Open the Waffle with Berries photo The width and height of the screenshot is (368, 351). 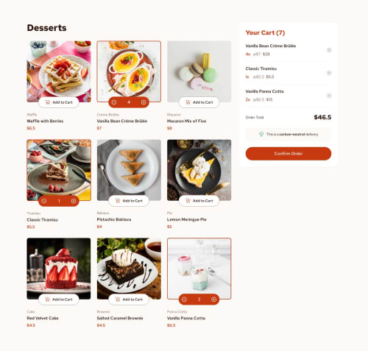[x=59, y=71]
